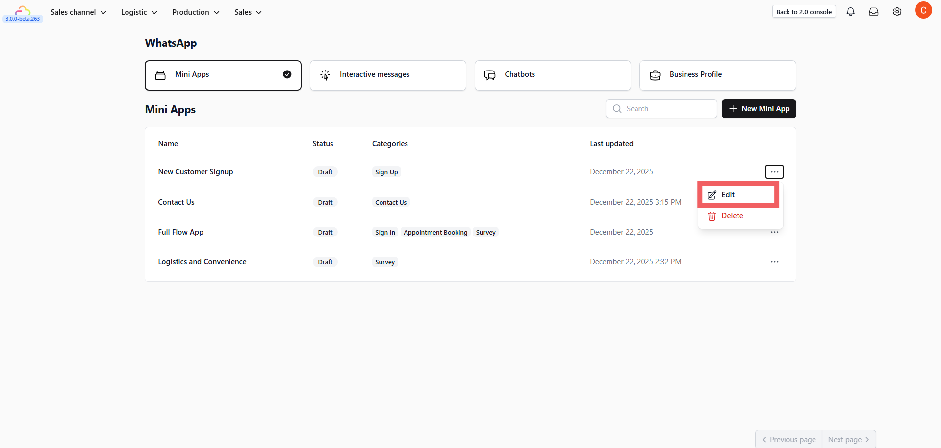Open the inbox tray icon
Image resolution: width=941 pixels, height=448 pixels.
tap(874, 12)
